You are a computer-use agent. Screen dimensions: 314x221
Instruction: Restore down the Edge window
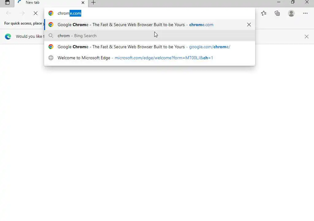(293, 2)
